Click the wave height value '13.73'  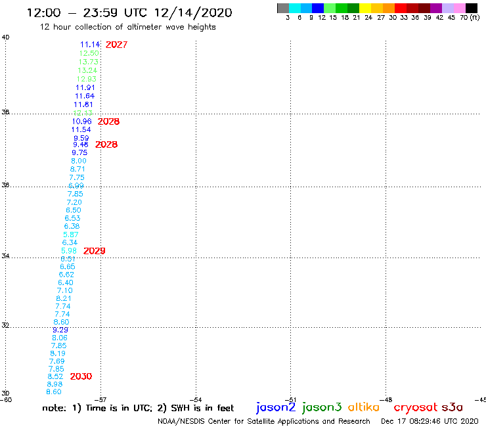[89, 62]
